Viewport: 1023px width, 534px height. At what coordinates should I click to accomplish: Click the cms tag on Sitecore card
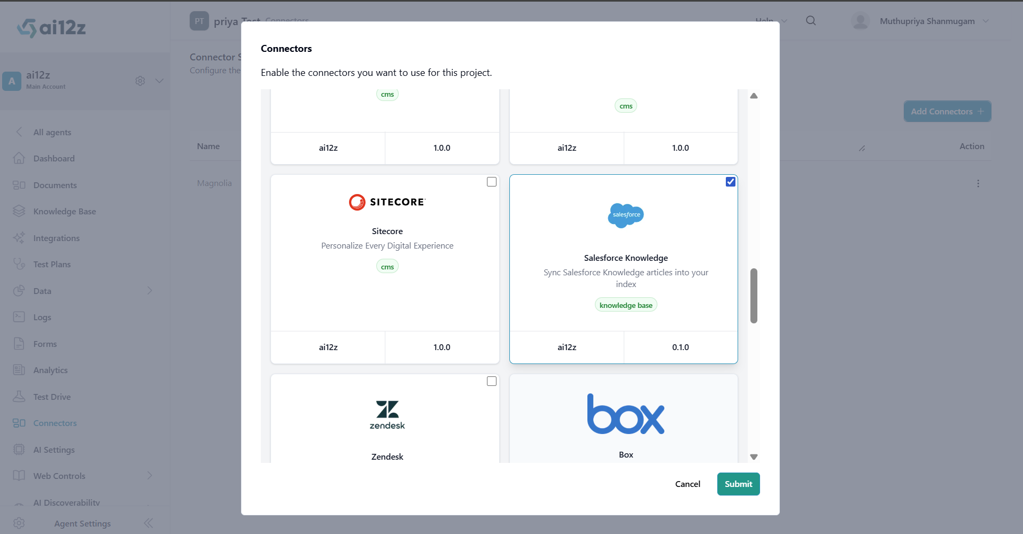coord(387,267)
